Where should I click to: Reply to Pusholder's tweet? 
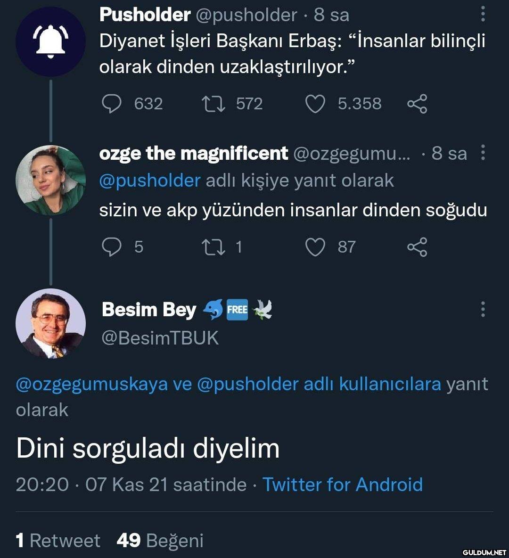click(x=112, y=104)
